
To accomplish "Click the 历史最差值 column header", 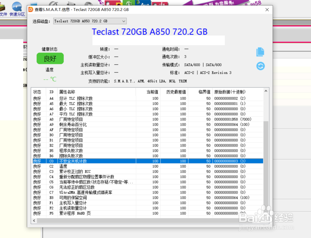I will point(174,92).
